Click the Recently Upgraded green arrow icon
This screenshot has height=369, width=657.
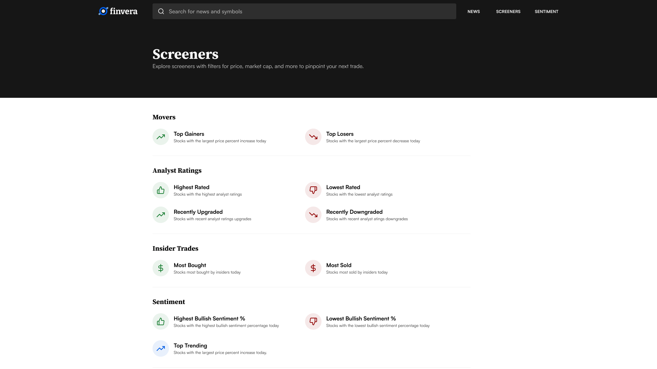(160, 215)
